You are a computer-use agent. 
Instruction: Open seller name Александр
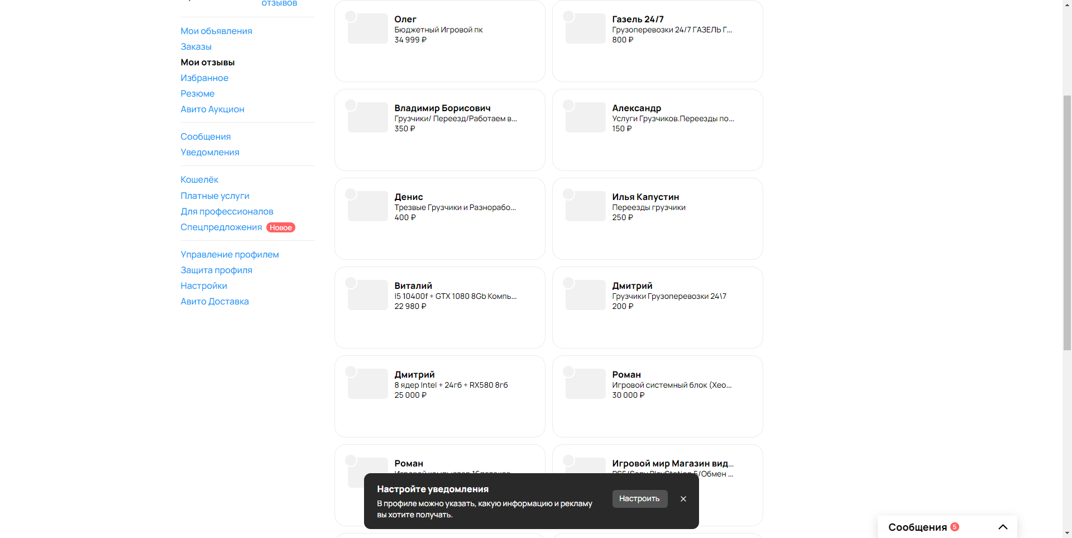636,108
